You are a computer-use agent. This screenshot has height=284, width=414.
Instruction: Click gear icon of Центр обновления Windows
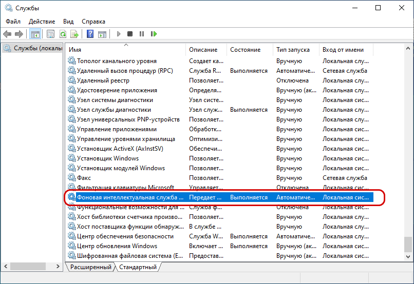point(71,246)
